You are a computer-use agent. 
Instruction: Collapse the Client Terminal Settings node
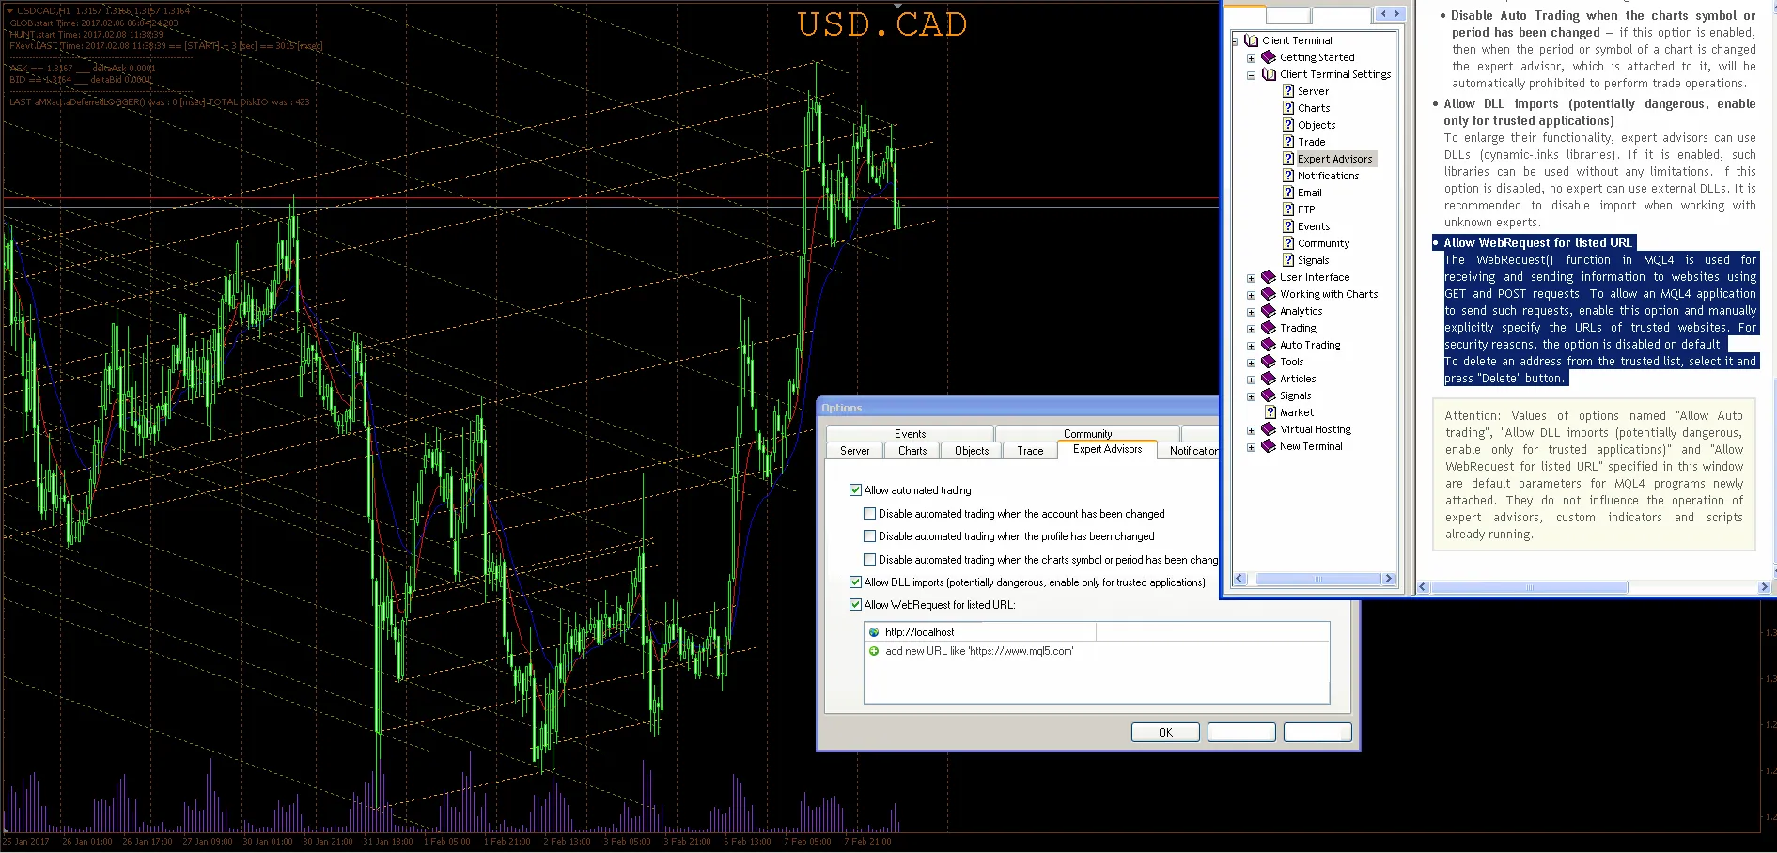click(1251, 75)
